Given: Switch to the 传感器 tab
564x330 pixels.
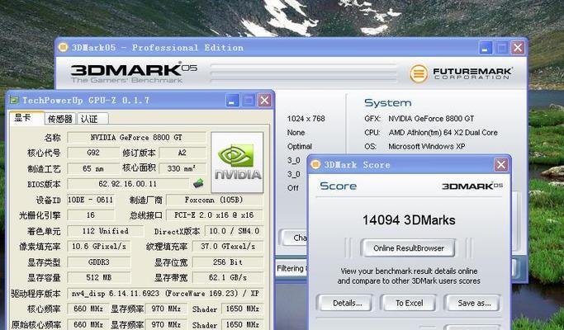Looking at the screenshot, I should (60, 119).
